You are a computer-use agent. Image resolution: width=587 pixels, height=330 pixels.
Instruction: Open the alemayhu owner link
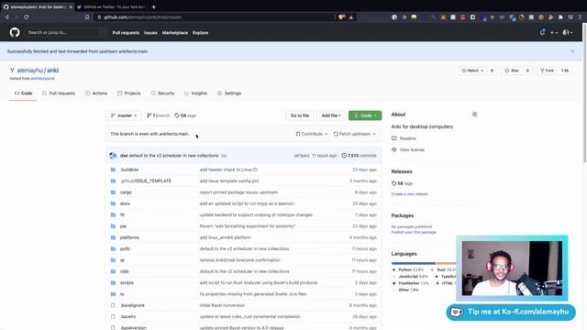(x=29, y=71)
